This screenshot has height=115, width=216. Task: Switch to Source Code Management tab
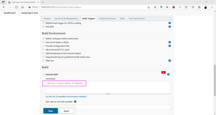pos(66,18)
